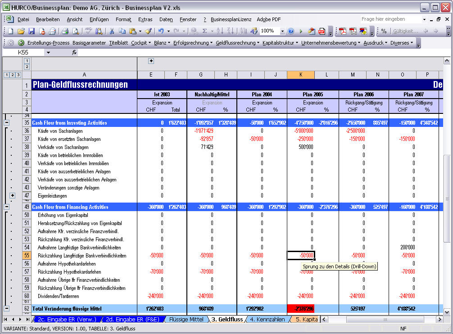Convert to PDF and send for review icon
This screenshot has width=453, height=334.
pyautogui.click(x=363, y=31)
